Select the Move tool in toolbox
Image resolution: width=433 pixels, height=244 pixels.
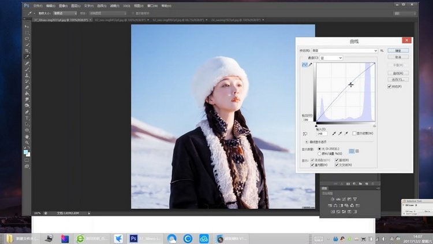tap(27, 27)
